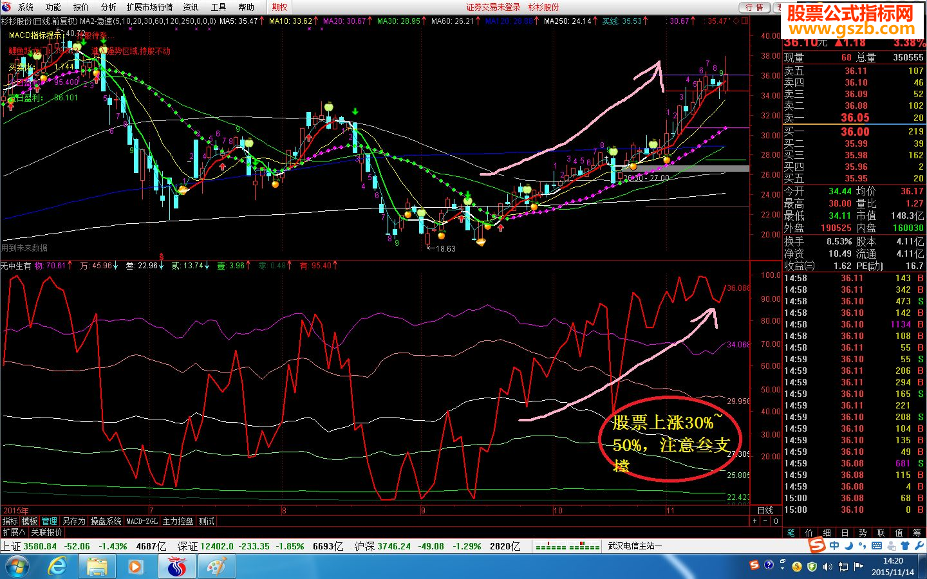Select the 值 tab under trade list

[899, 533]
